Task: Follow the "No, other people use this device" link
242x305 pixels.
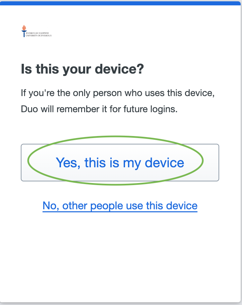Action: pyautogui.click(x=120, y=205)
